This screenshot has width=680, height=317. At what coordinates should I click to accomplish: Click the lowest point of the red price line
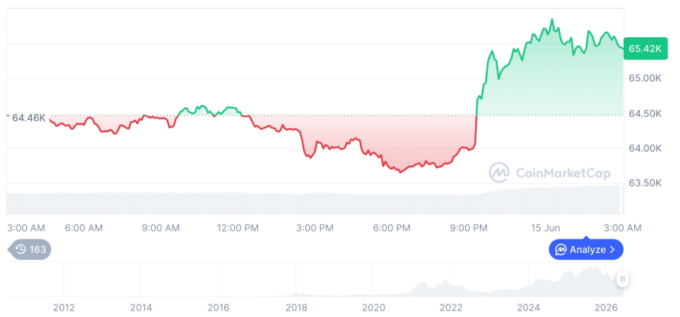[400, 172]
